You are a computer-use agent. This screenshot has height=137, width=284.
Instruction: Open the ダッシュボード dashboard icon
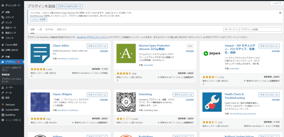[x=3, y=5]
